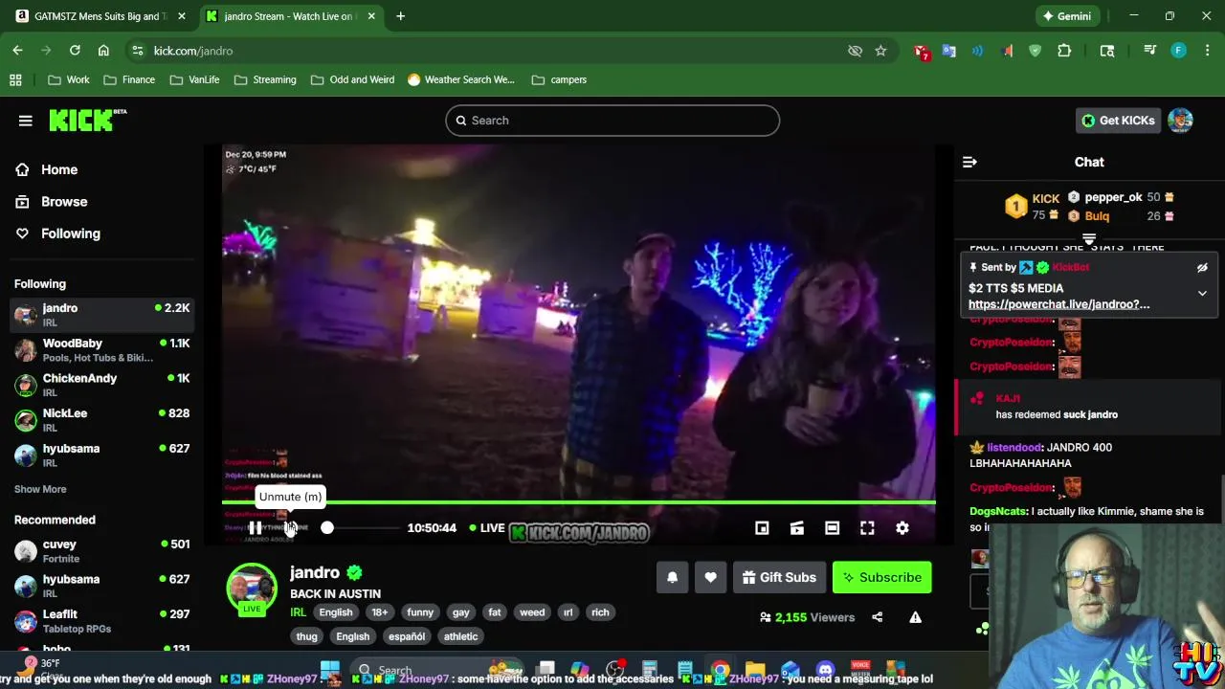This screenshot has height=689, width=1225.
Task: Click the IRL category link
Action: [298, 612]
